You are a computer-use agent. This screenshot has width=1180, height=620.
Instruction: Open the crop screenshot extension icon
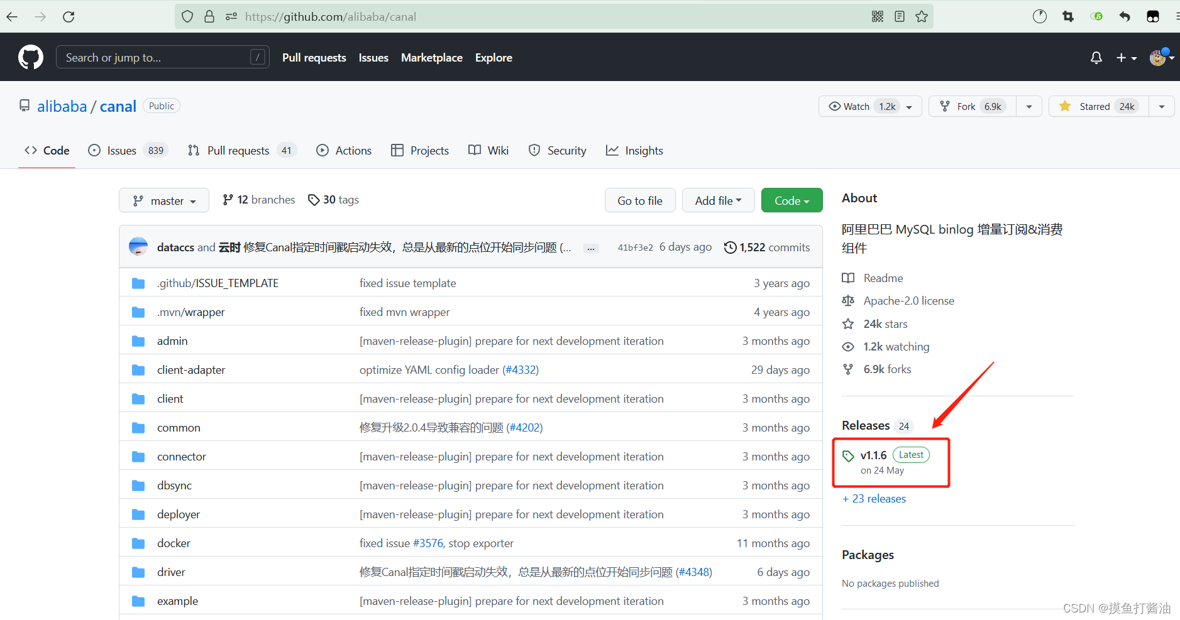pos(1068,17)
